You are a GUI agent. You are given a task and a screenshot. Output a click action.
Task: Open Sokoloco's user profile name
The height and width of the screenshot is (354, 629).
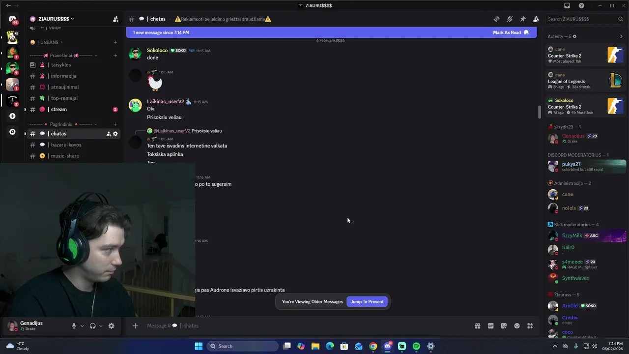point(157,50)
